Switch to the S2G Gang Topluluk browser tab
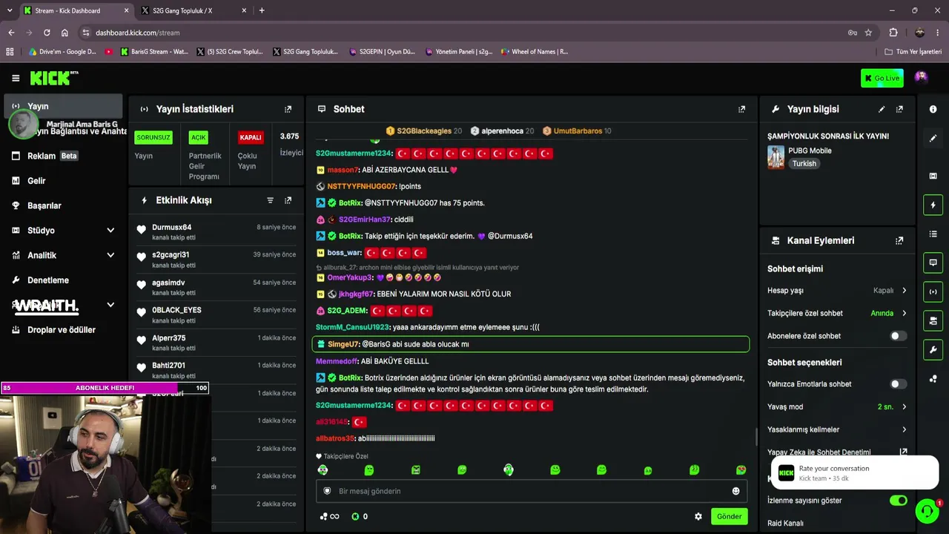 click(x=192, y=10)
